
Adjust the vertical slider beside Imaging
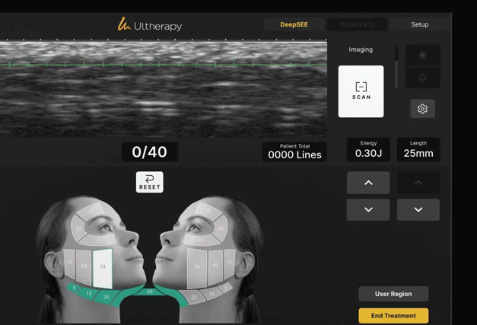[x=396, y=66]
